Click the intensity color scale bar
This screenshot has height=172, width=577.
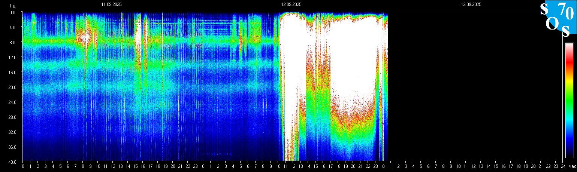(x=569, y=100)
